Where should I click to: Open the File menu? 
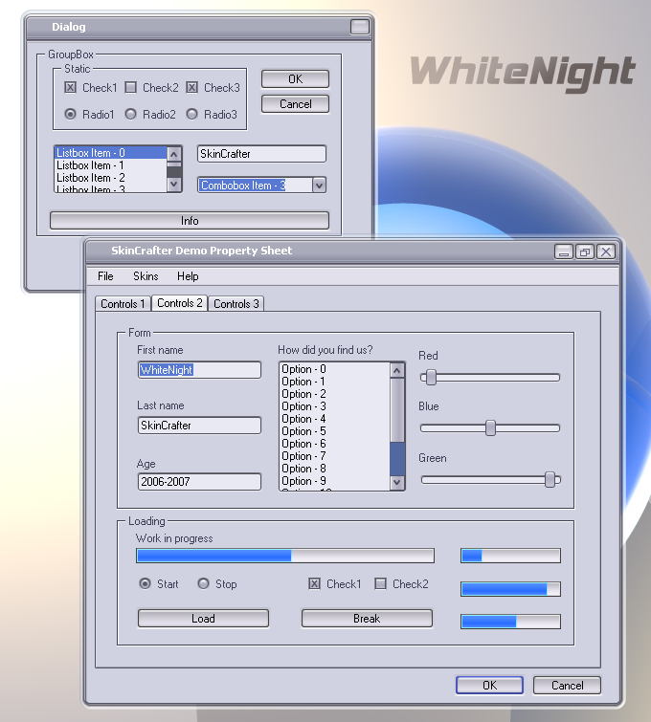tap(105, 276)
